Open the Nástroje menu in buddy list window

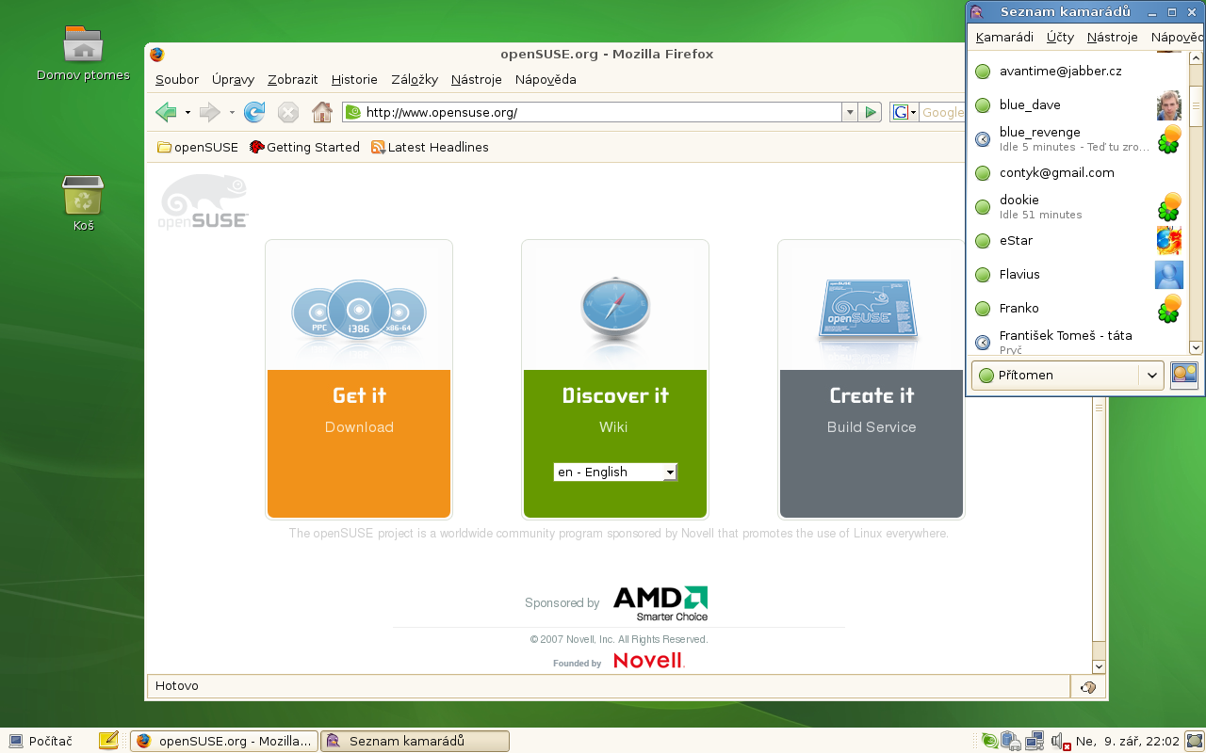(1113, 38)
